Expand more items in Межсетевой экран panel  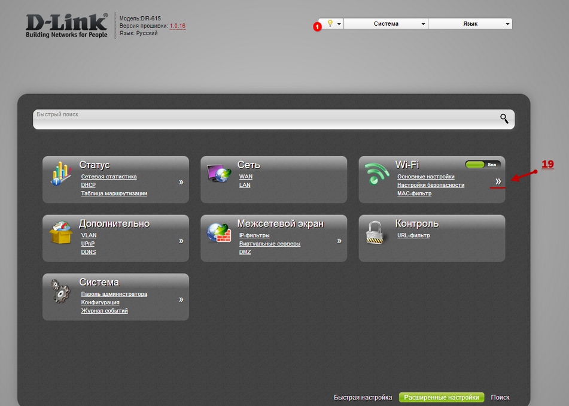(339, 241)
